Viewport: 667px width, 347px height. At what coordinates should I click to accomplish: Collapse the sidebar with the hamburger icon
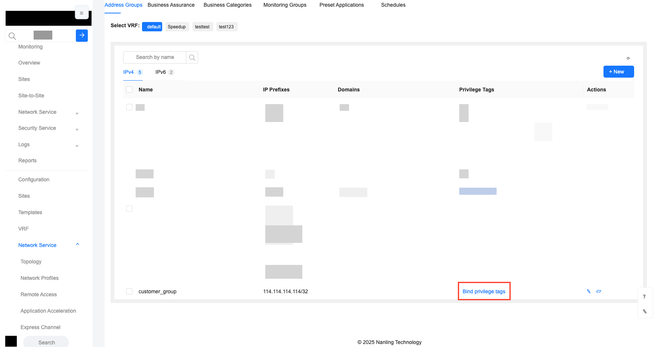pos(81,13)
